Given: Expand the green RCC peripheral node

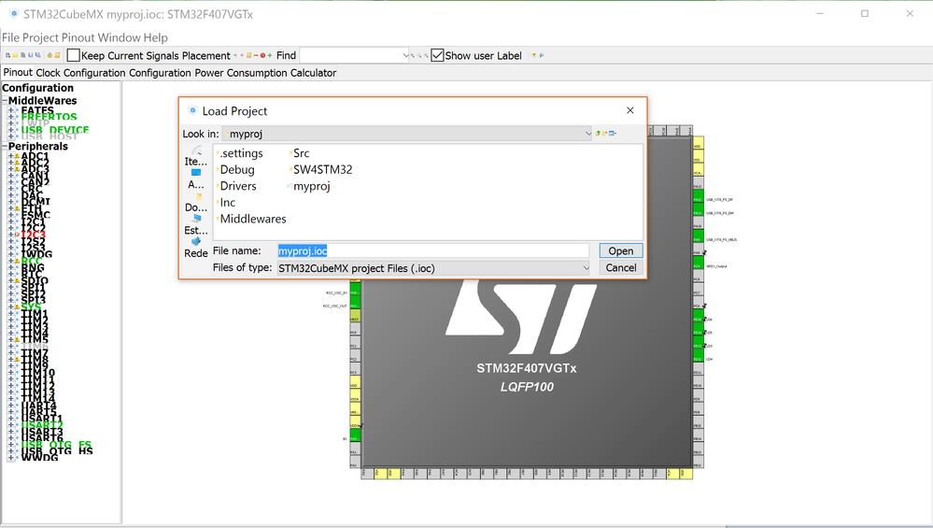Looking at the screenshot, I should click(x=10, y=261).
